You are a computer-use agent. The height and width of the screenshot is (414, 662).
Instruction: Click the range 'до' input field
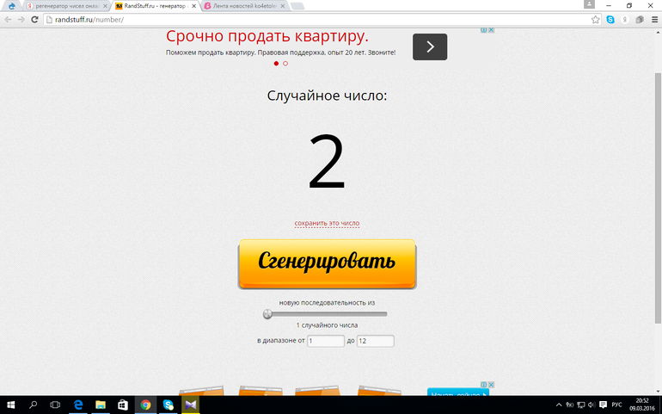[x=375, y=342]
